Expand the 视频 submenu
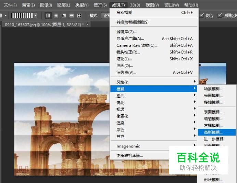 coord(153,109)
